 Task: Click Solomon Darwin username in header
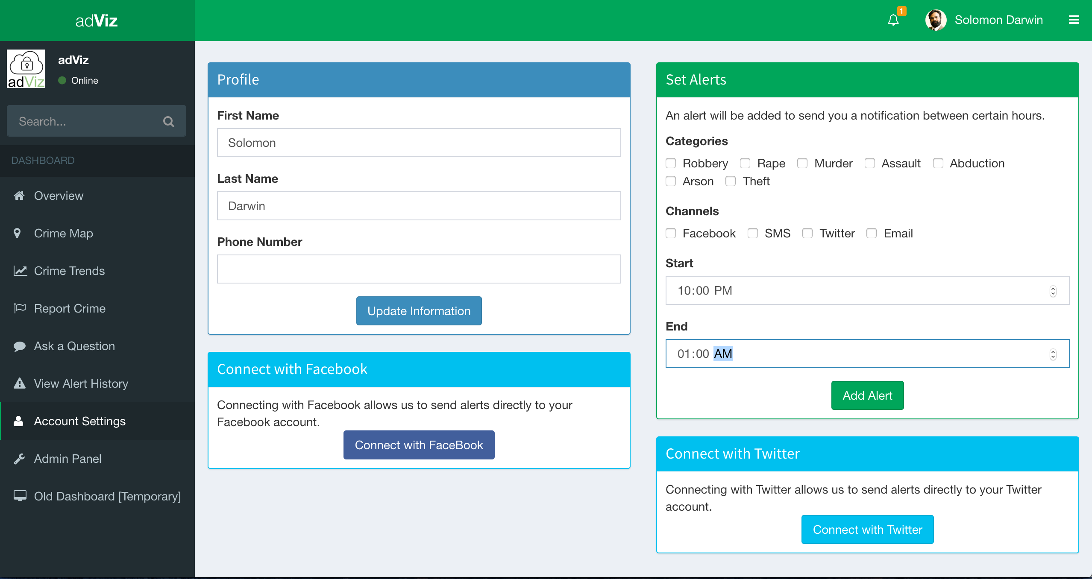point(998,20)
